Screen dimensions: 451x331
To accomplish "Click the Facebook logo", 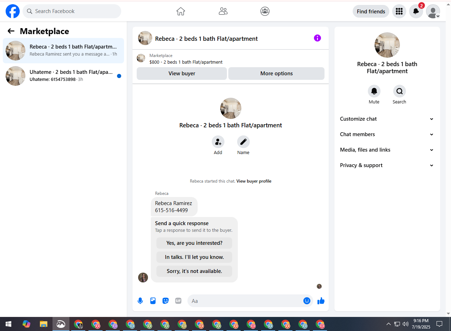I will [x=13, y=11].
